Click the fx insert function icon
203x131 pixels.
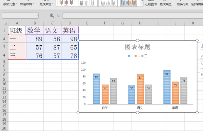(x=58, y=16)
